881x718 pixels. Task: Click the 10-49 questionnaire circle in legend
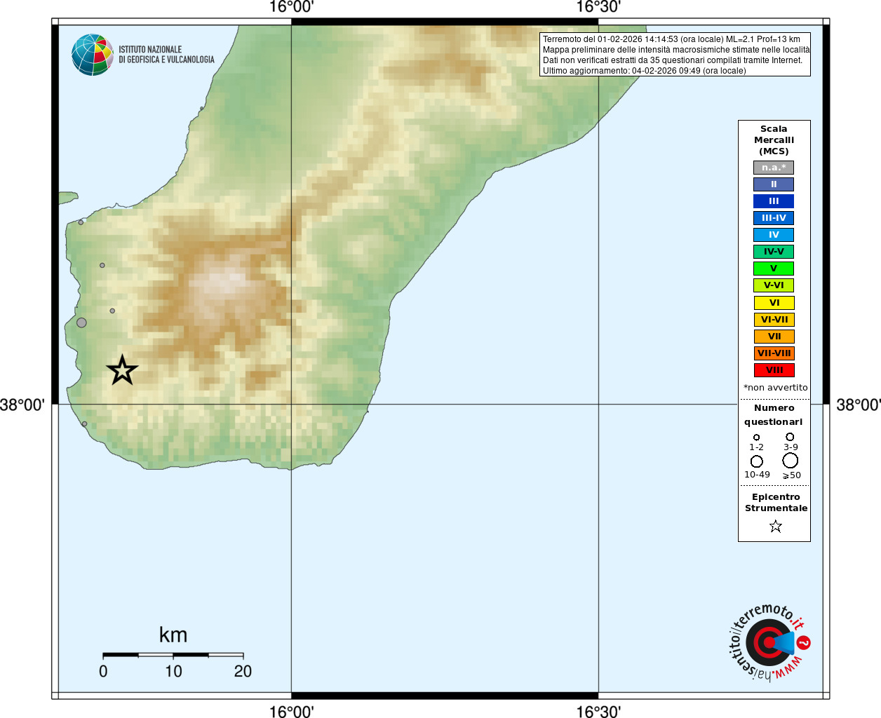click(x=756, y=461)
